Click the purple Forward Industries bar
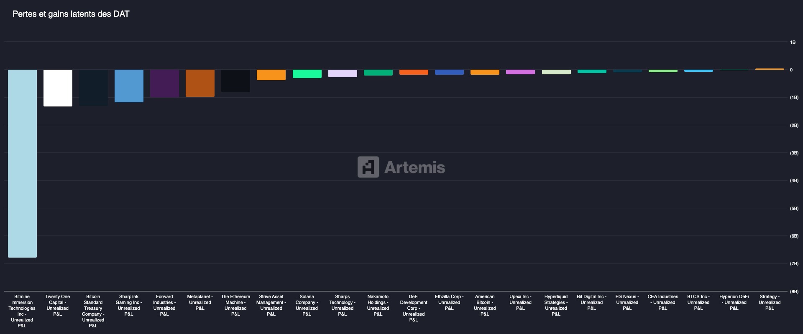 (x=164, y=83)
